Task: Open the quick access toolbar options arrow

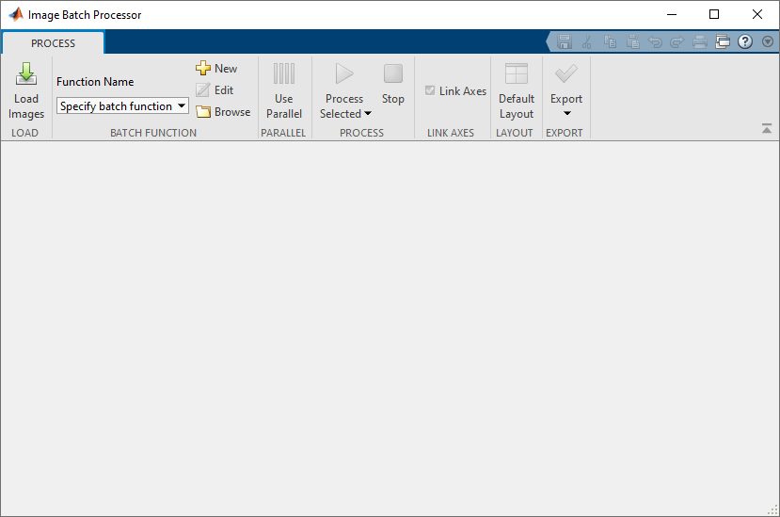Action: coord(768,41)
